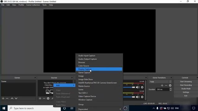Click the ENG language indicator
The width and height of the screenshot is (198, 111).
click(177, 108)
